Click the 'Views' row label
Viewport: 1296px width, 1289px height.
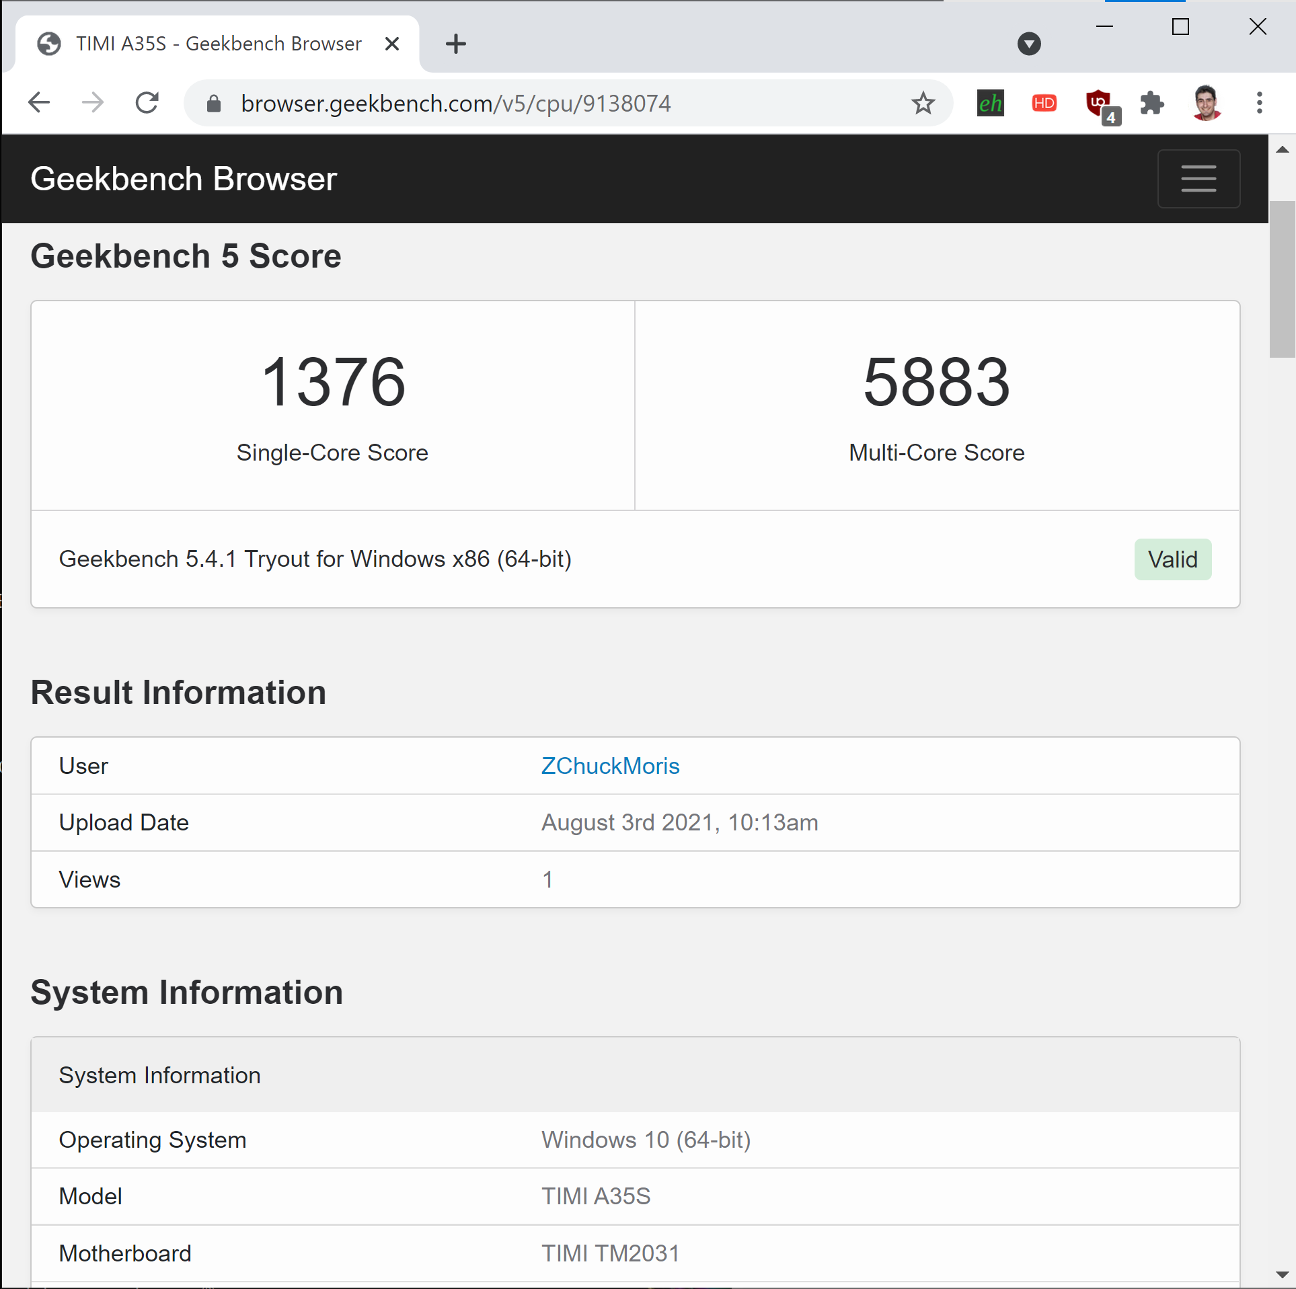click(x=89, y=880)
